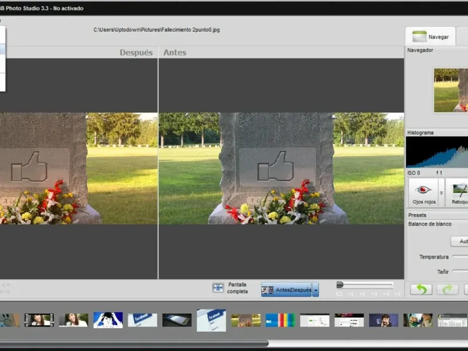This screenshot has height=351, width=468.
Task: Select the Retoque retouch tool
Action: pos(459,193)
